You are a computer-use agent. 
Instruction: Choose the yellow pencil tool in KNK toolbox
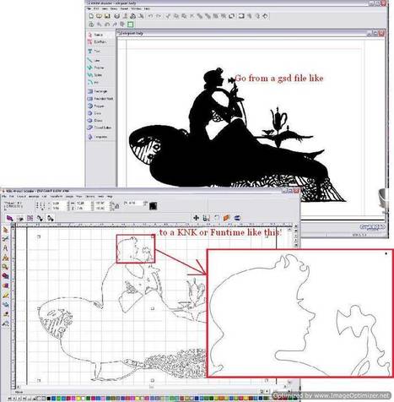5,296
